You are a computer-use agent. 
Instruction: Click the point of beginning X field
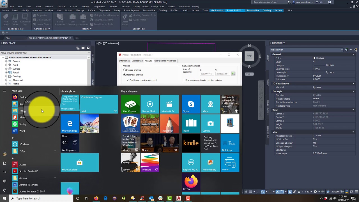click(x=206, y=74)
